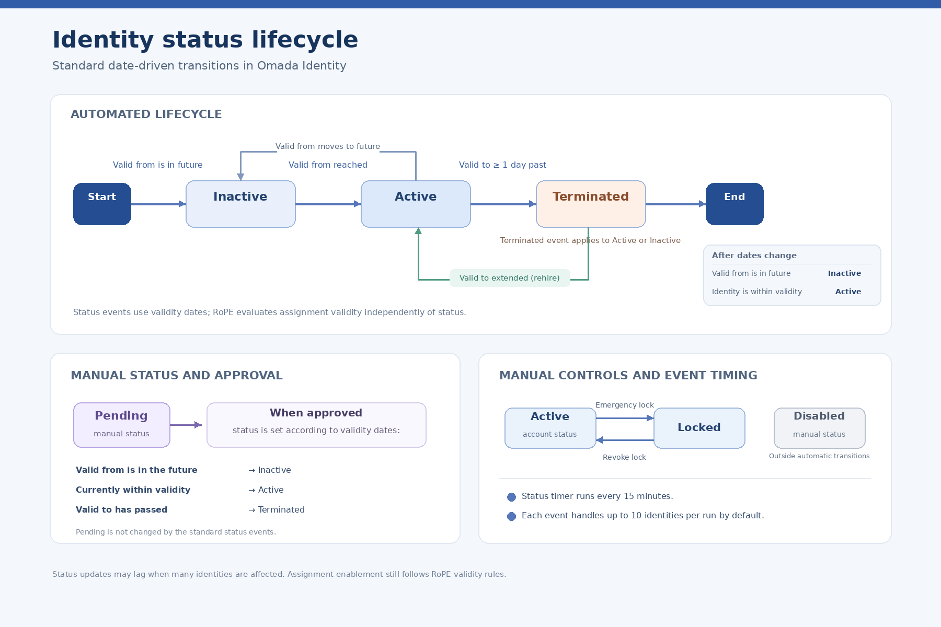Click the 'Revoke lock' label
This screenshot has width=941, height=627.
pyautogui.click(x=624, y=457)
